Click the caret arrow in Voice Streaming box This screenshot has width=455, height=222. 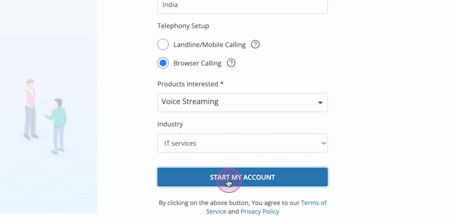tap(320, 102)
